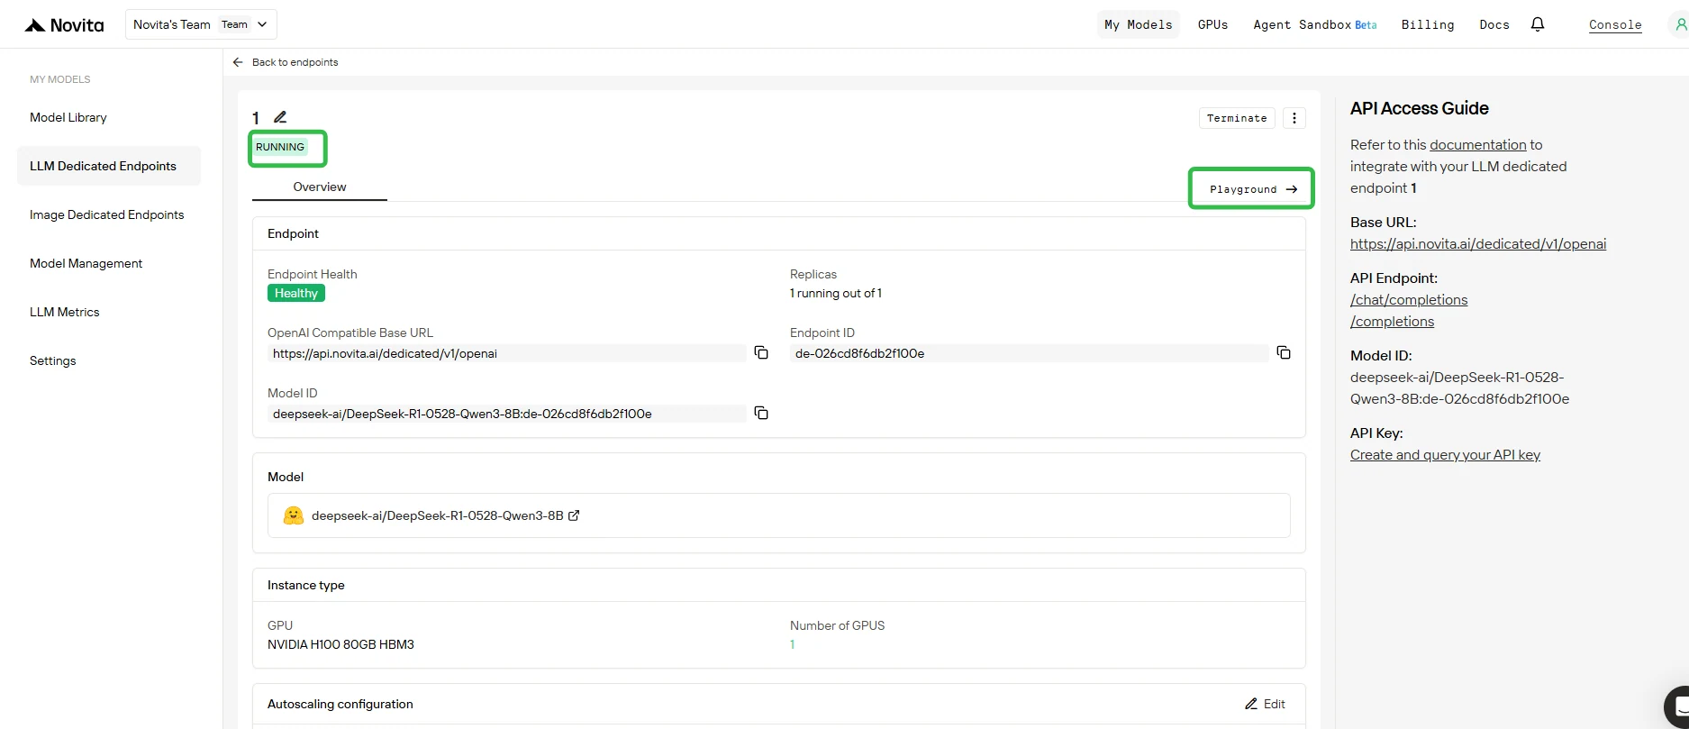Click the Hugging Face emoji model icon
This screenshot has width=1689, height=729.
click(294, 515)
